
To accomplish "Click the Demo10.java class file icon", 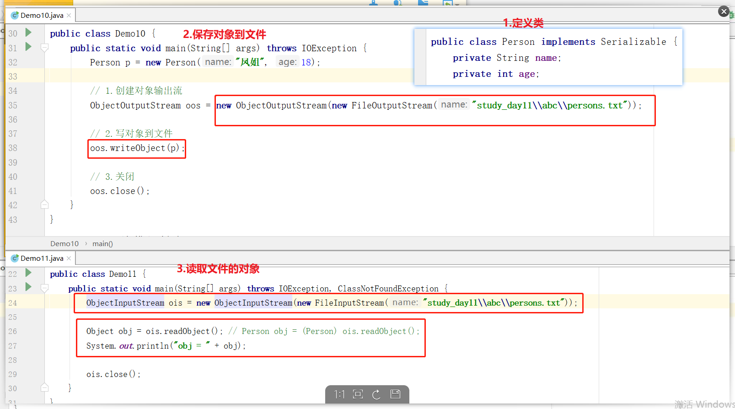I will point(15,16).
